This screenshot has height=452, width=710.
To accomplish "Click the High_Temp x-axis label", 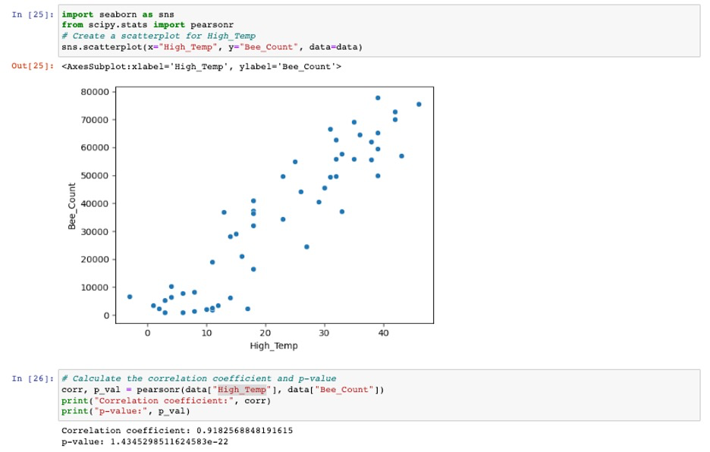I will (x=274, y=346).
